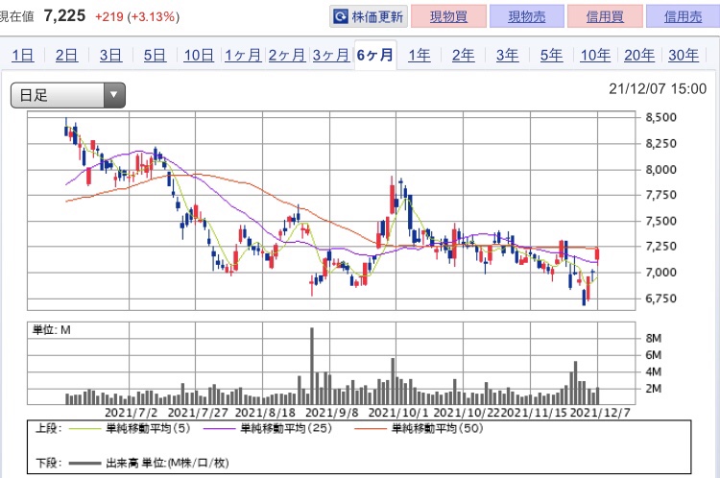Switch to the 3日 chart range

point(110,56)
